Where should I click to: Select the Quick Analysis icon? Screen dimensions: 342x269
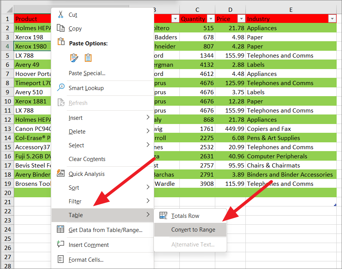click(x=60, y=173)
